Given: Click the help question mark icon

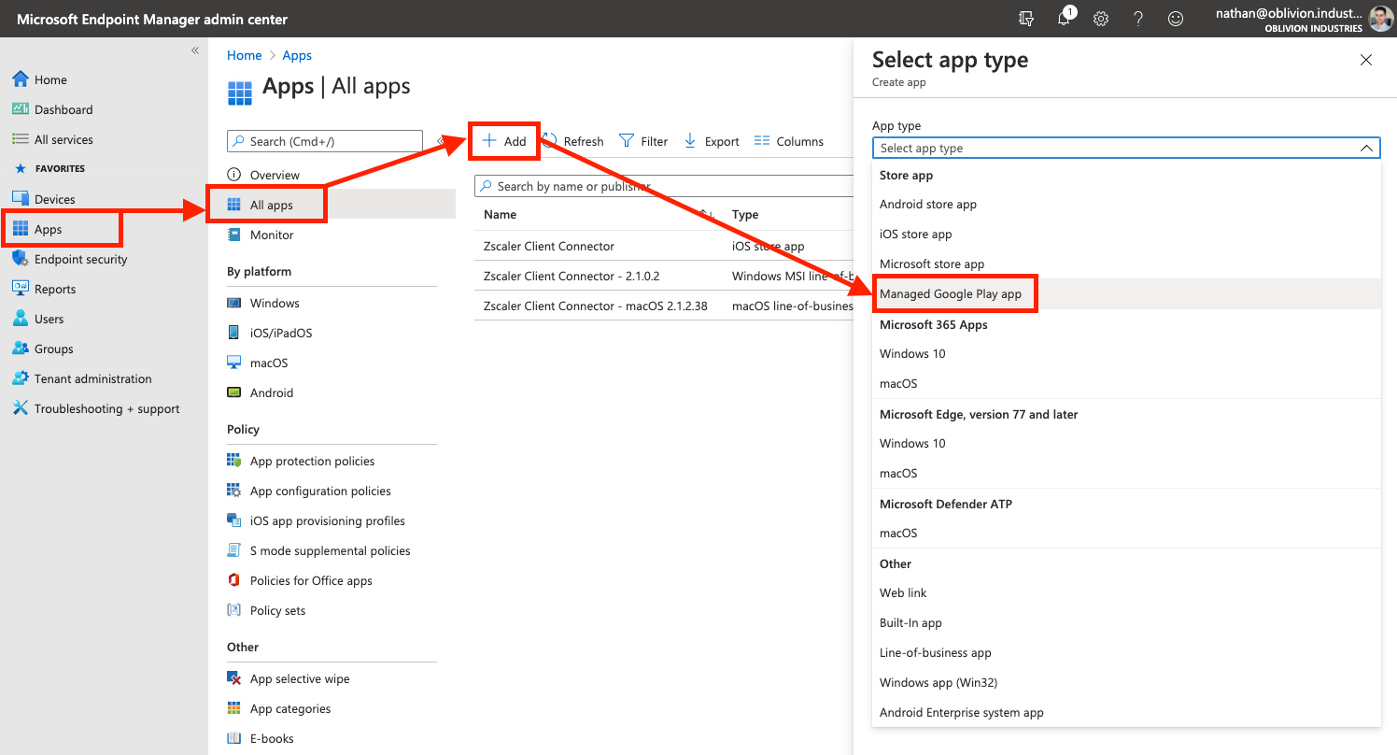Looking at the screenshot, I should pyautogui.click(x=1138, y=19).
